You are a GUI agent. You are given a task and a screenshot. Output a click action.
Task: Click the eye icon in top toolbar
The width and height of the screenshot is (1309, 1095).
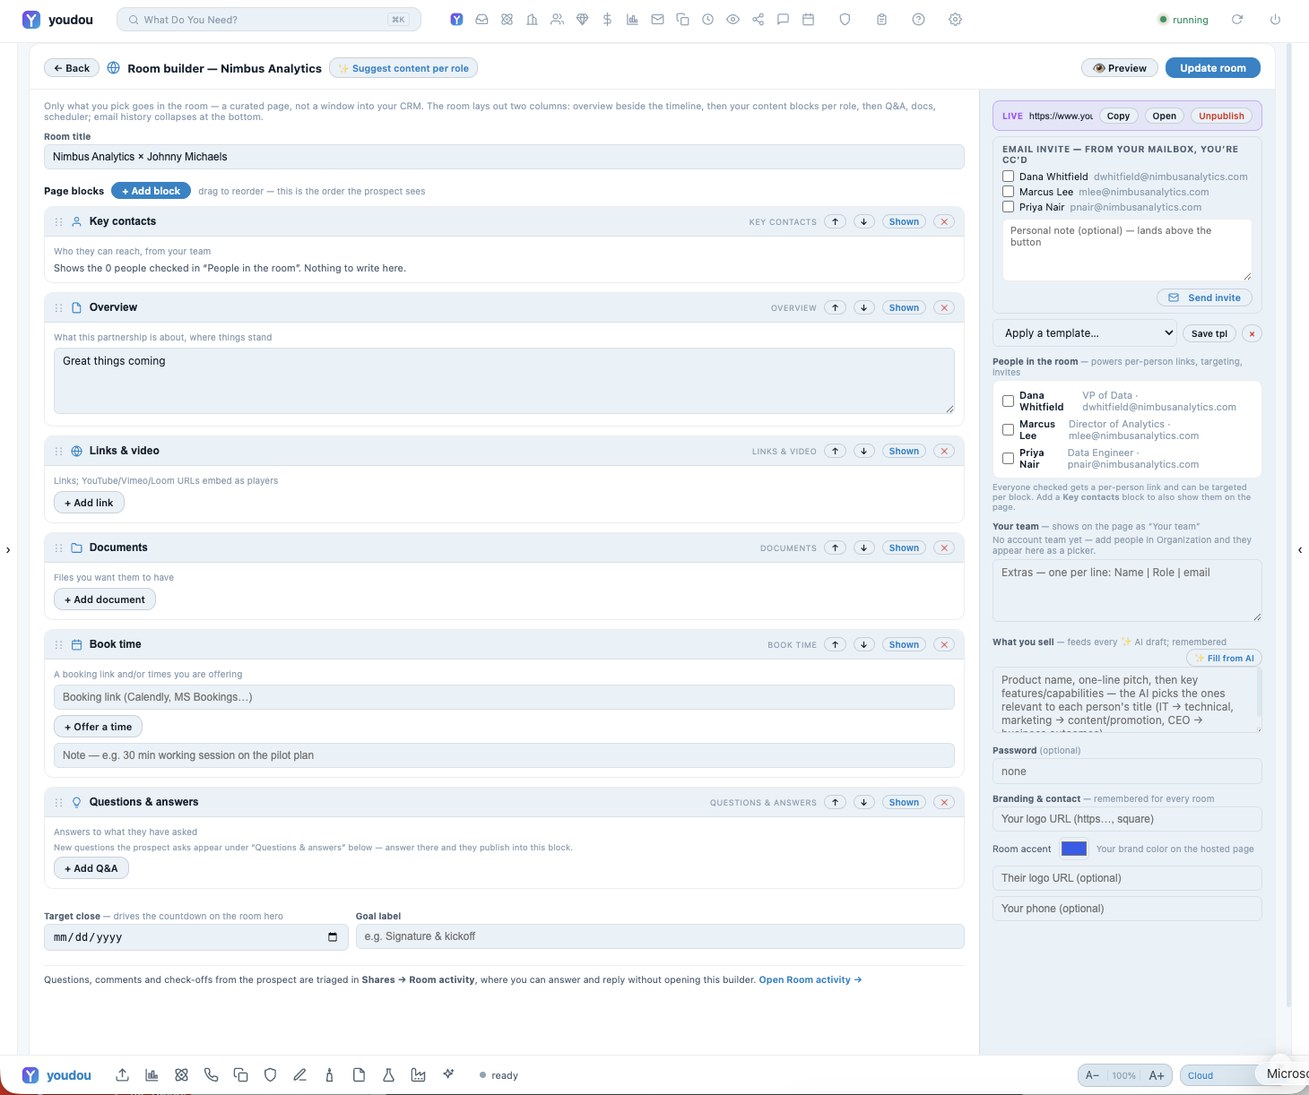click(733, 20)
